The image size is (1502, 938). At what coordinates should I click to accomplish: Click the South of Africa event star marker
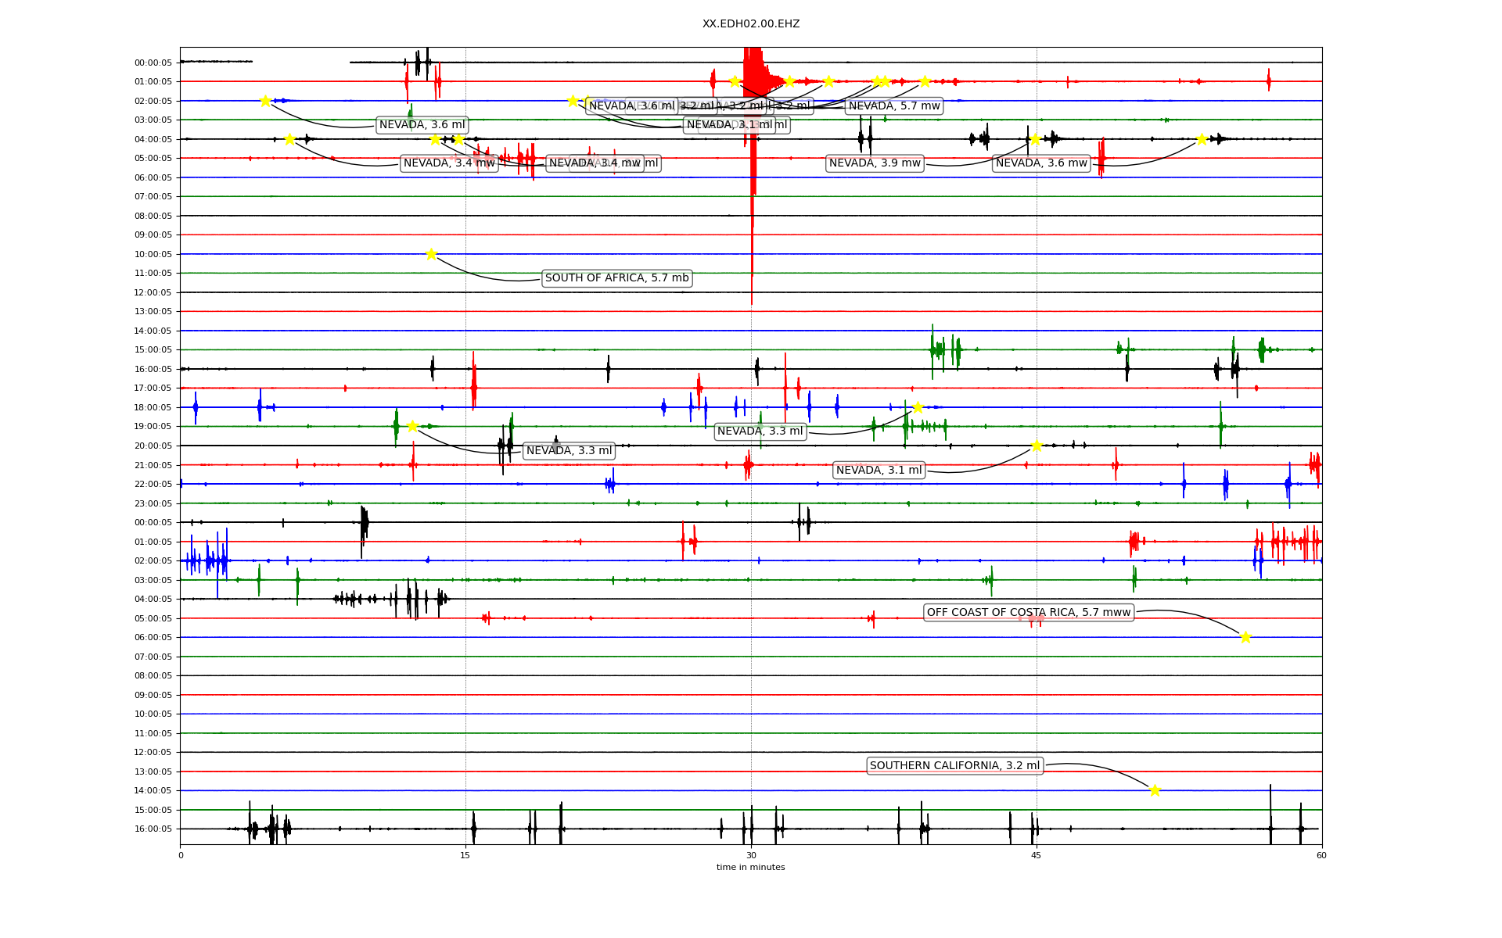[x=431, y=254]
